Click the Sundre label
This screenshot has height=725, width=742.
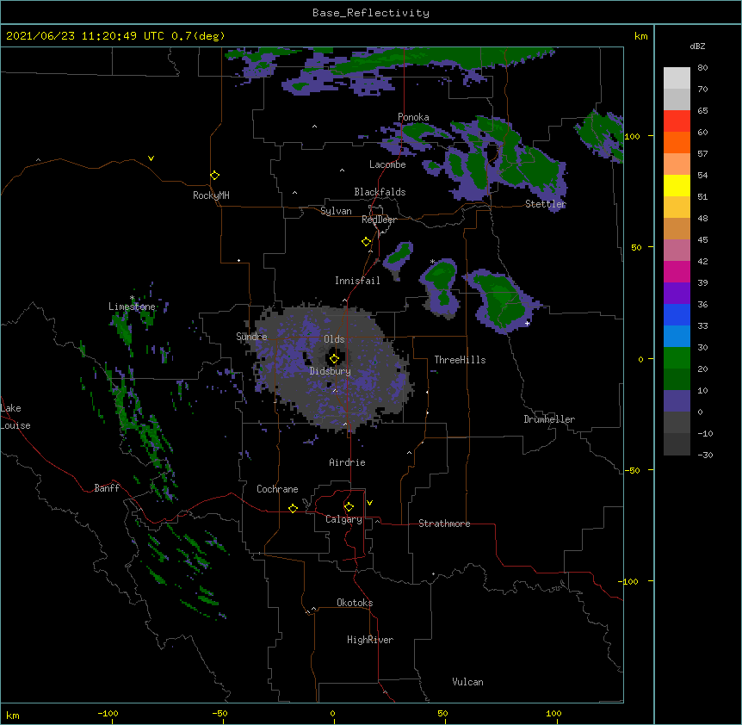click(251, 337)
